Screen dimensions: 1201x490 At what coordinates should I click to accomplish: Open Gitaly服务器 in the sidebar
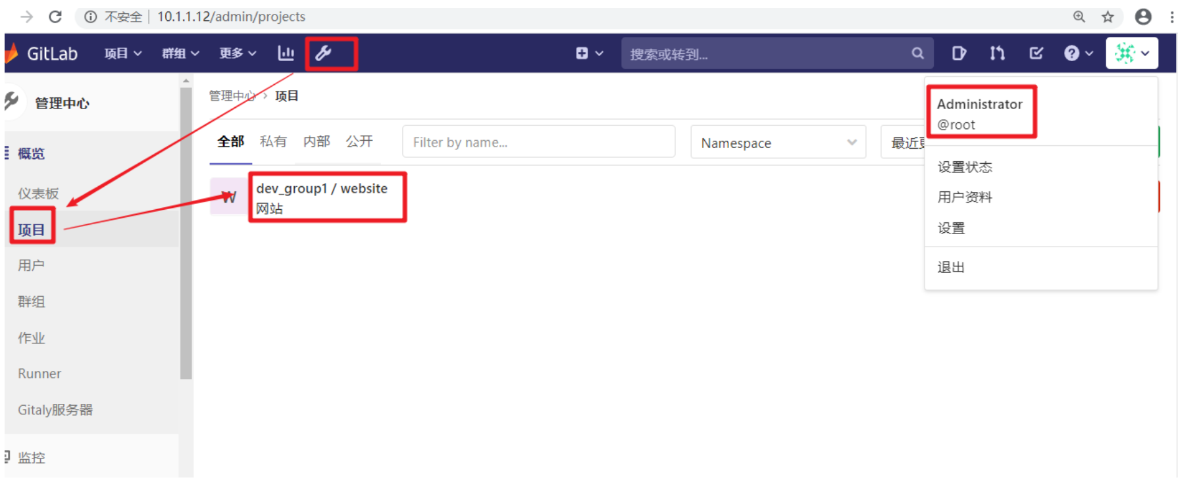(x=55, y=410)
